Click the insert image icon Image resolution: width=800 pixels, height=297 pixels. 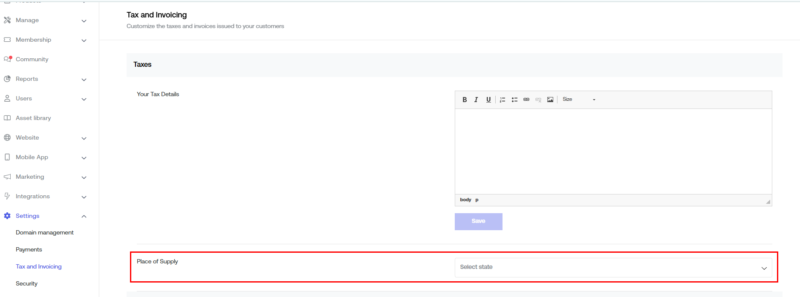550,100
